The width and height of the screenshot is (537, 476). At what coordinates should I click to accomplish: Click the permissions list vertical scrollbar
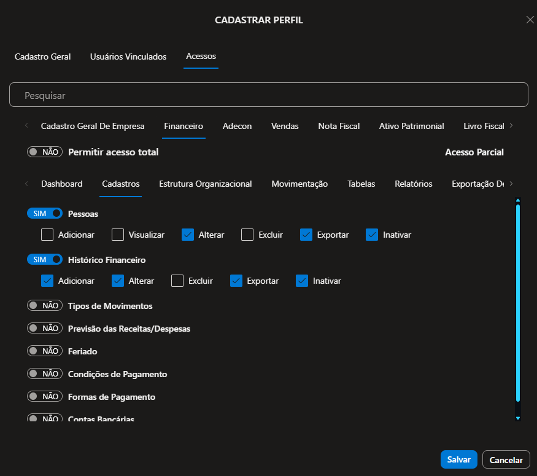[x=518, y=307]
